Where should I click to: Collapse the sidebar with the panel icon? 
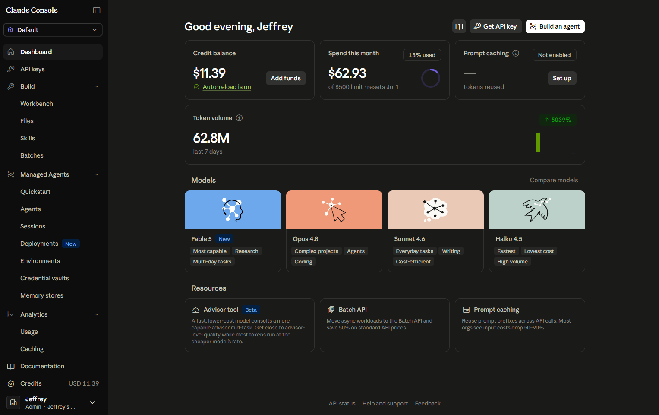coord(97,10)
